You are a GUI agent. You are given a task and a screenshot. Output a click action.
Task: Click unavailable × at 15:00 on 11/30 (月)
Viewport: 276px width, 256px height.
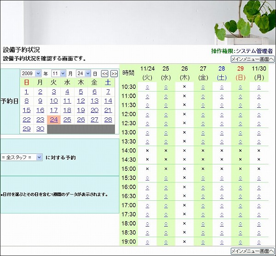pyautogui.click(x=259, y=169)
